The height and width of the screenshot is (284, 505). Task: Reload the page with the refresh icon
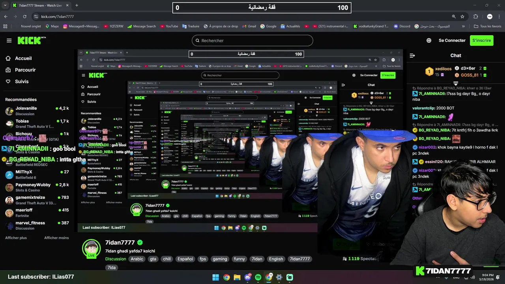24,17
